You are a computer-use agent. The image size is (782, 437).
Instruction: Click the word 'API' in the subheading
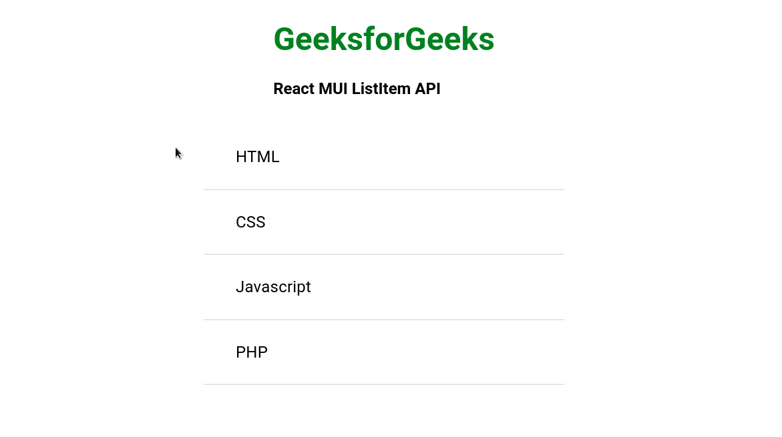coord(427,89)
